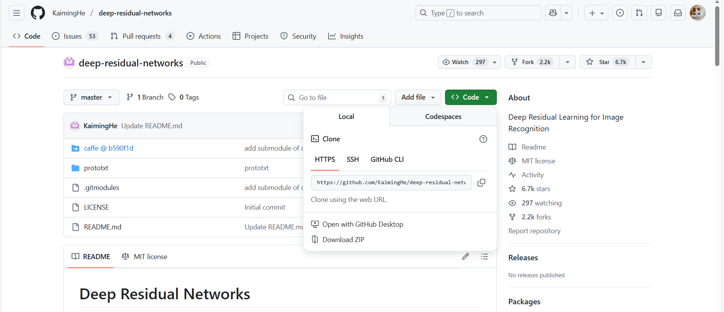724x312 pixels.
Task: Fork this repository
Action: point(532,62)
